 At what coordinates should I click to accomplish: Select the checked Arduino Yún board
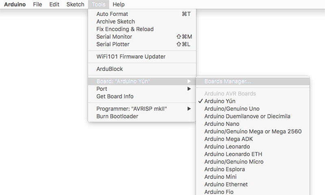pyautogui.click(x=220, y=101)
